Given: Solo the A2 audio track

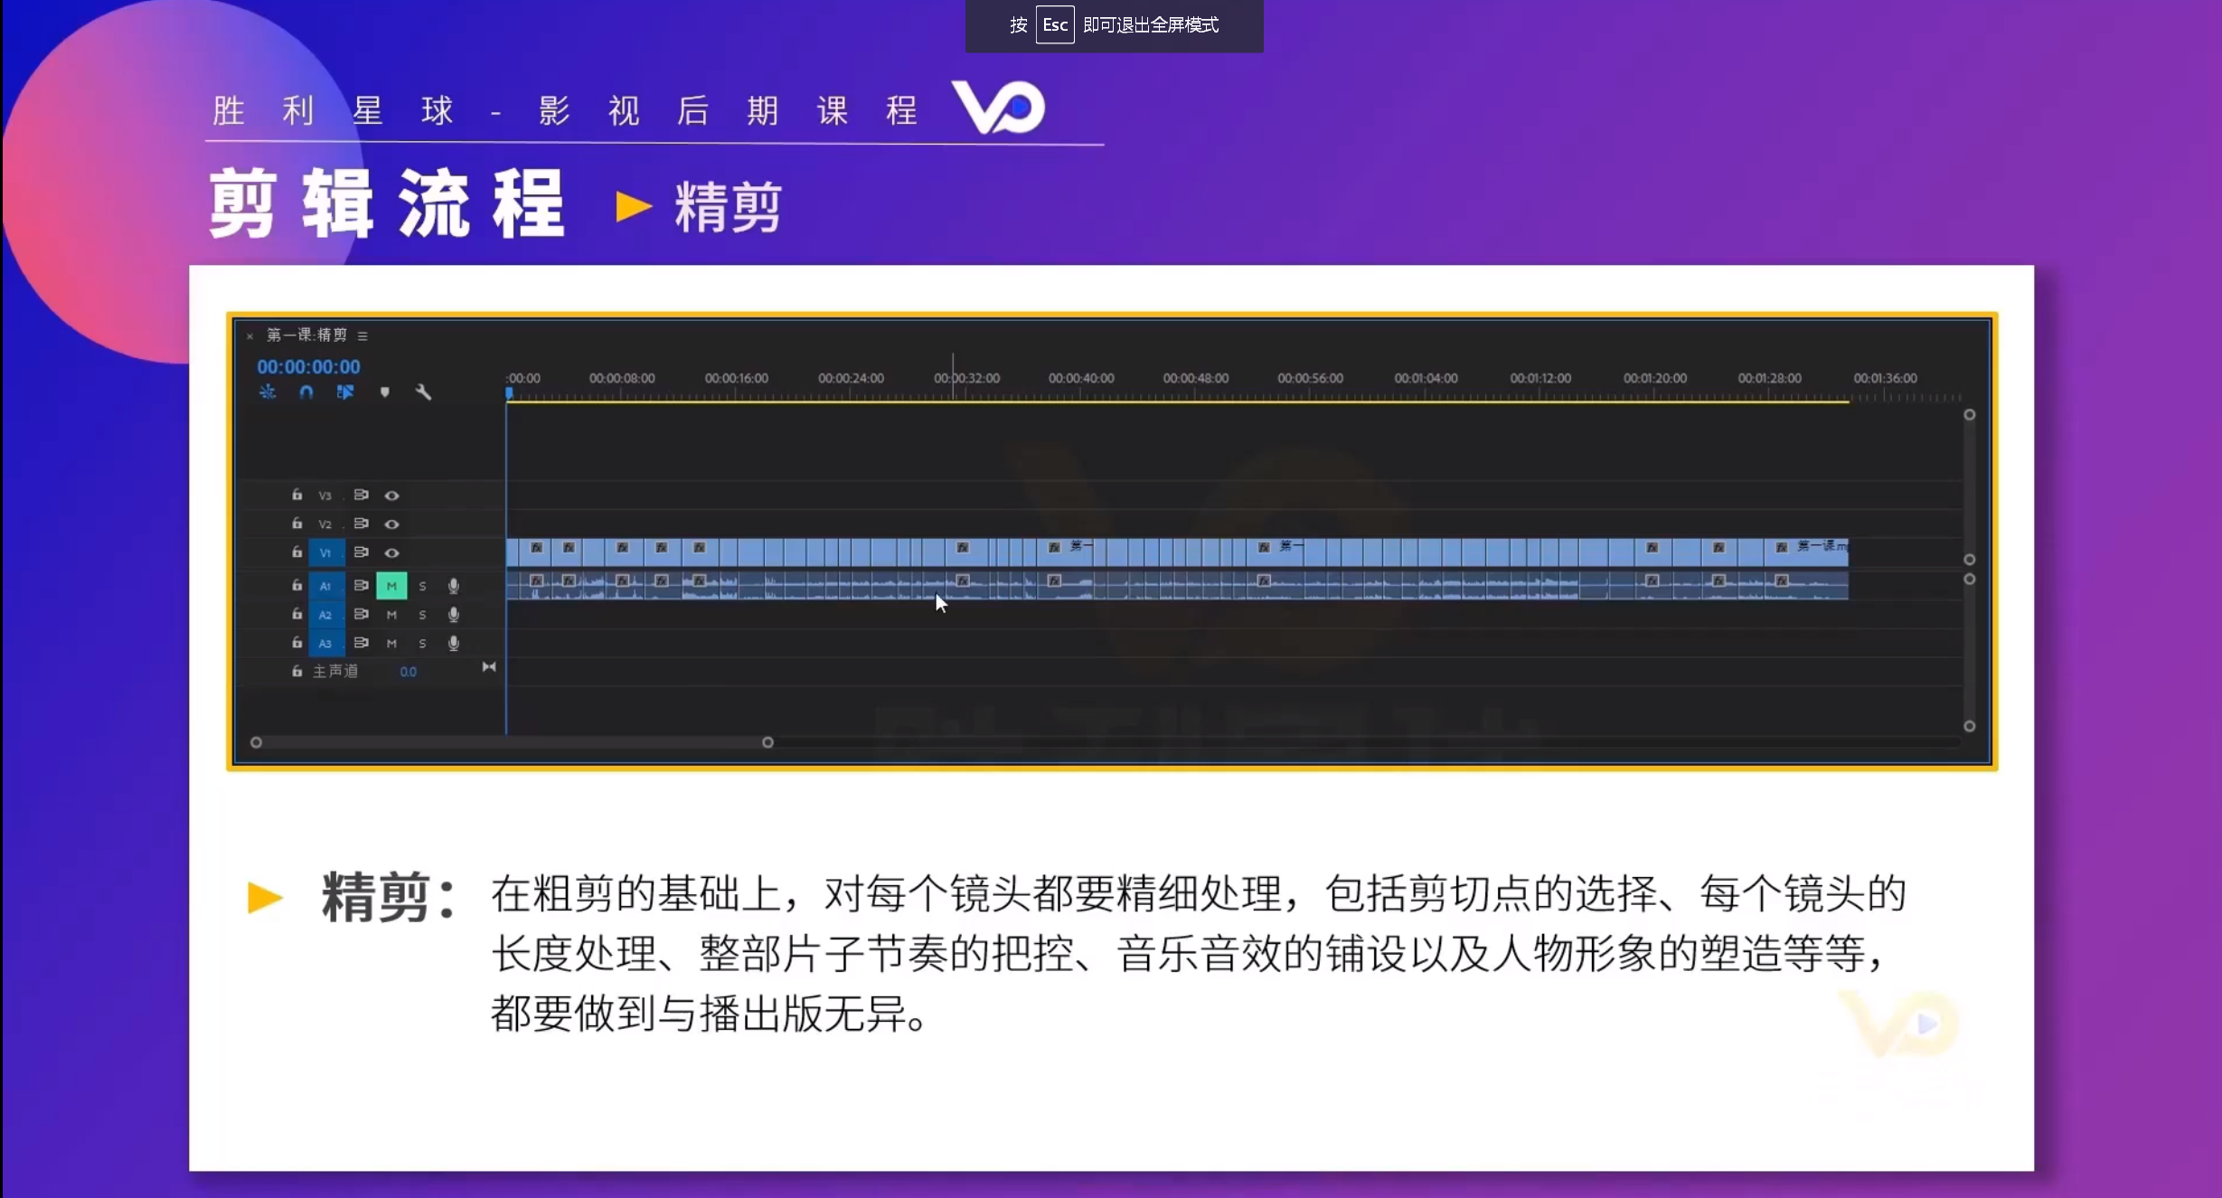Looking at the screenshot, I should pyautogui.click(x=422, y=615).
